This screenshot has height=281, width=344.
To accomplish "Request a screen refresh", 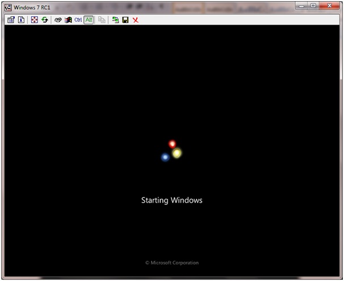I will (x=45, y=20).
